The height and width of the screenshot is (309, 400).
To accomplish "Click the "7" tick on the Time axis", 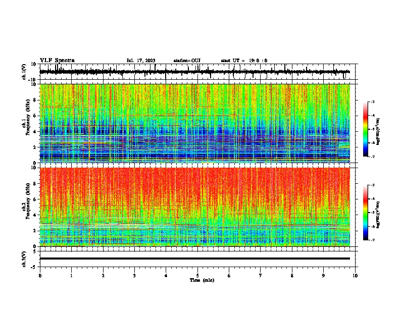I will 261,276.
